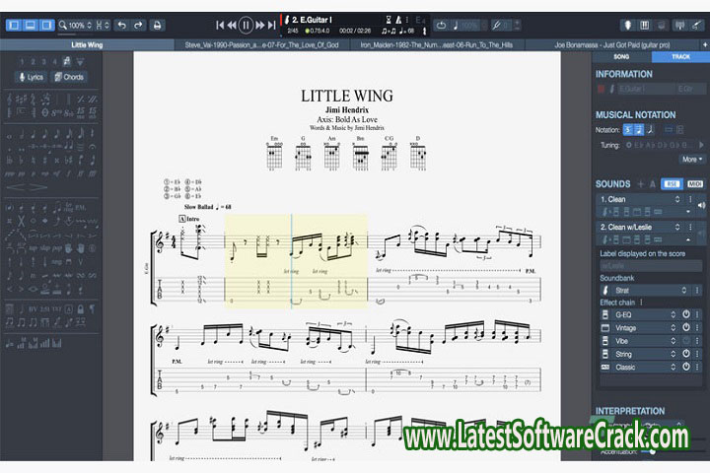
Task: Toggle power for the Vintage effect
Action: coord(686,328)
